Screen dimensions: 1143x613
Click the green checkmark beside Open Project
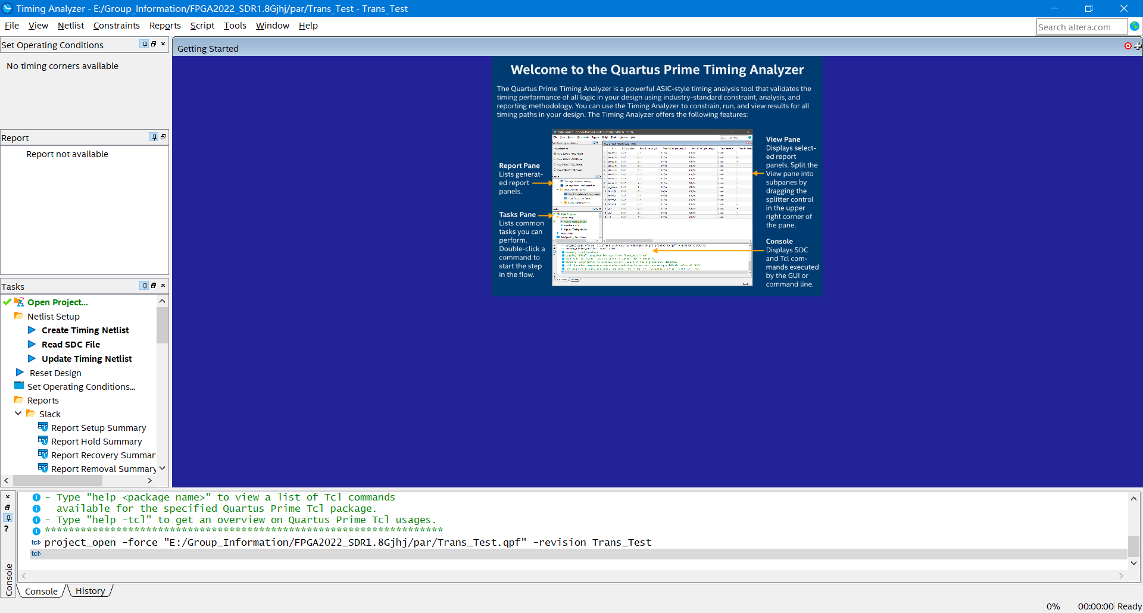[x=7, y=302]
